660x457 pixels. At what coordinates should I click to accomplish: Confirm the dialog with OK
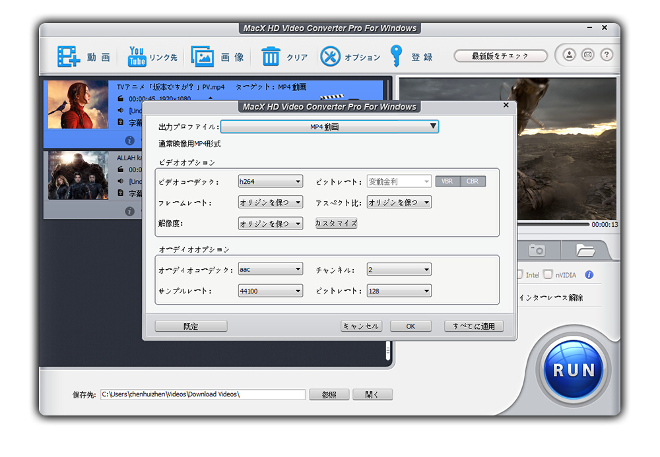(411, 326)
